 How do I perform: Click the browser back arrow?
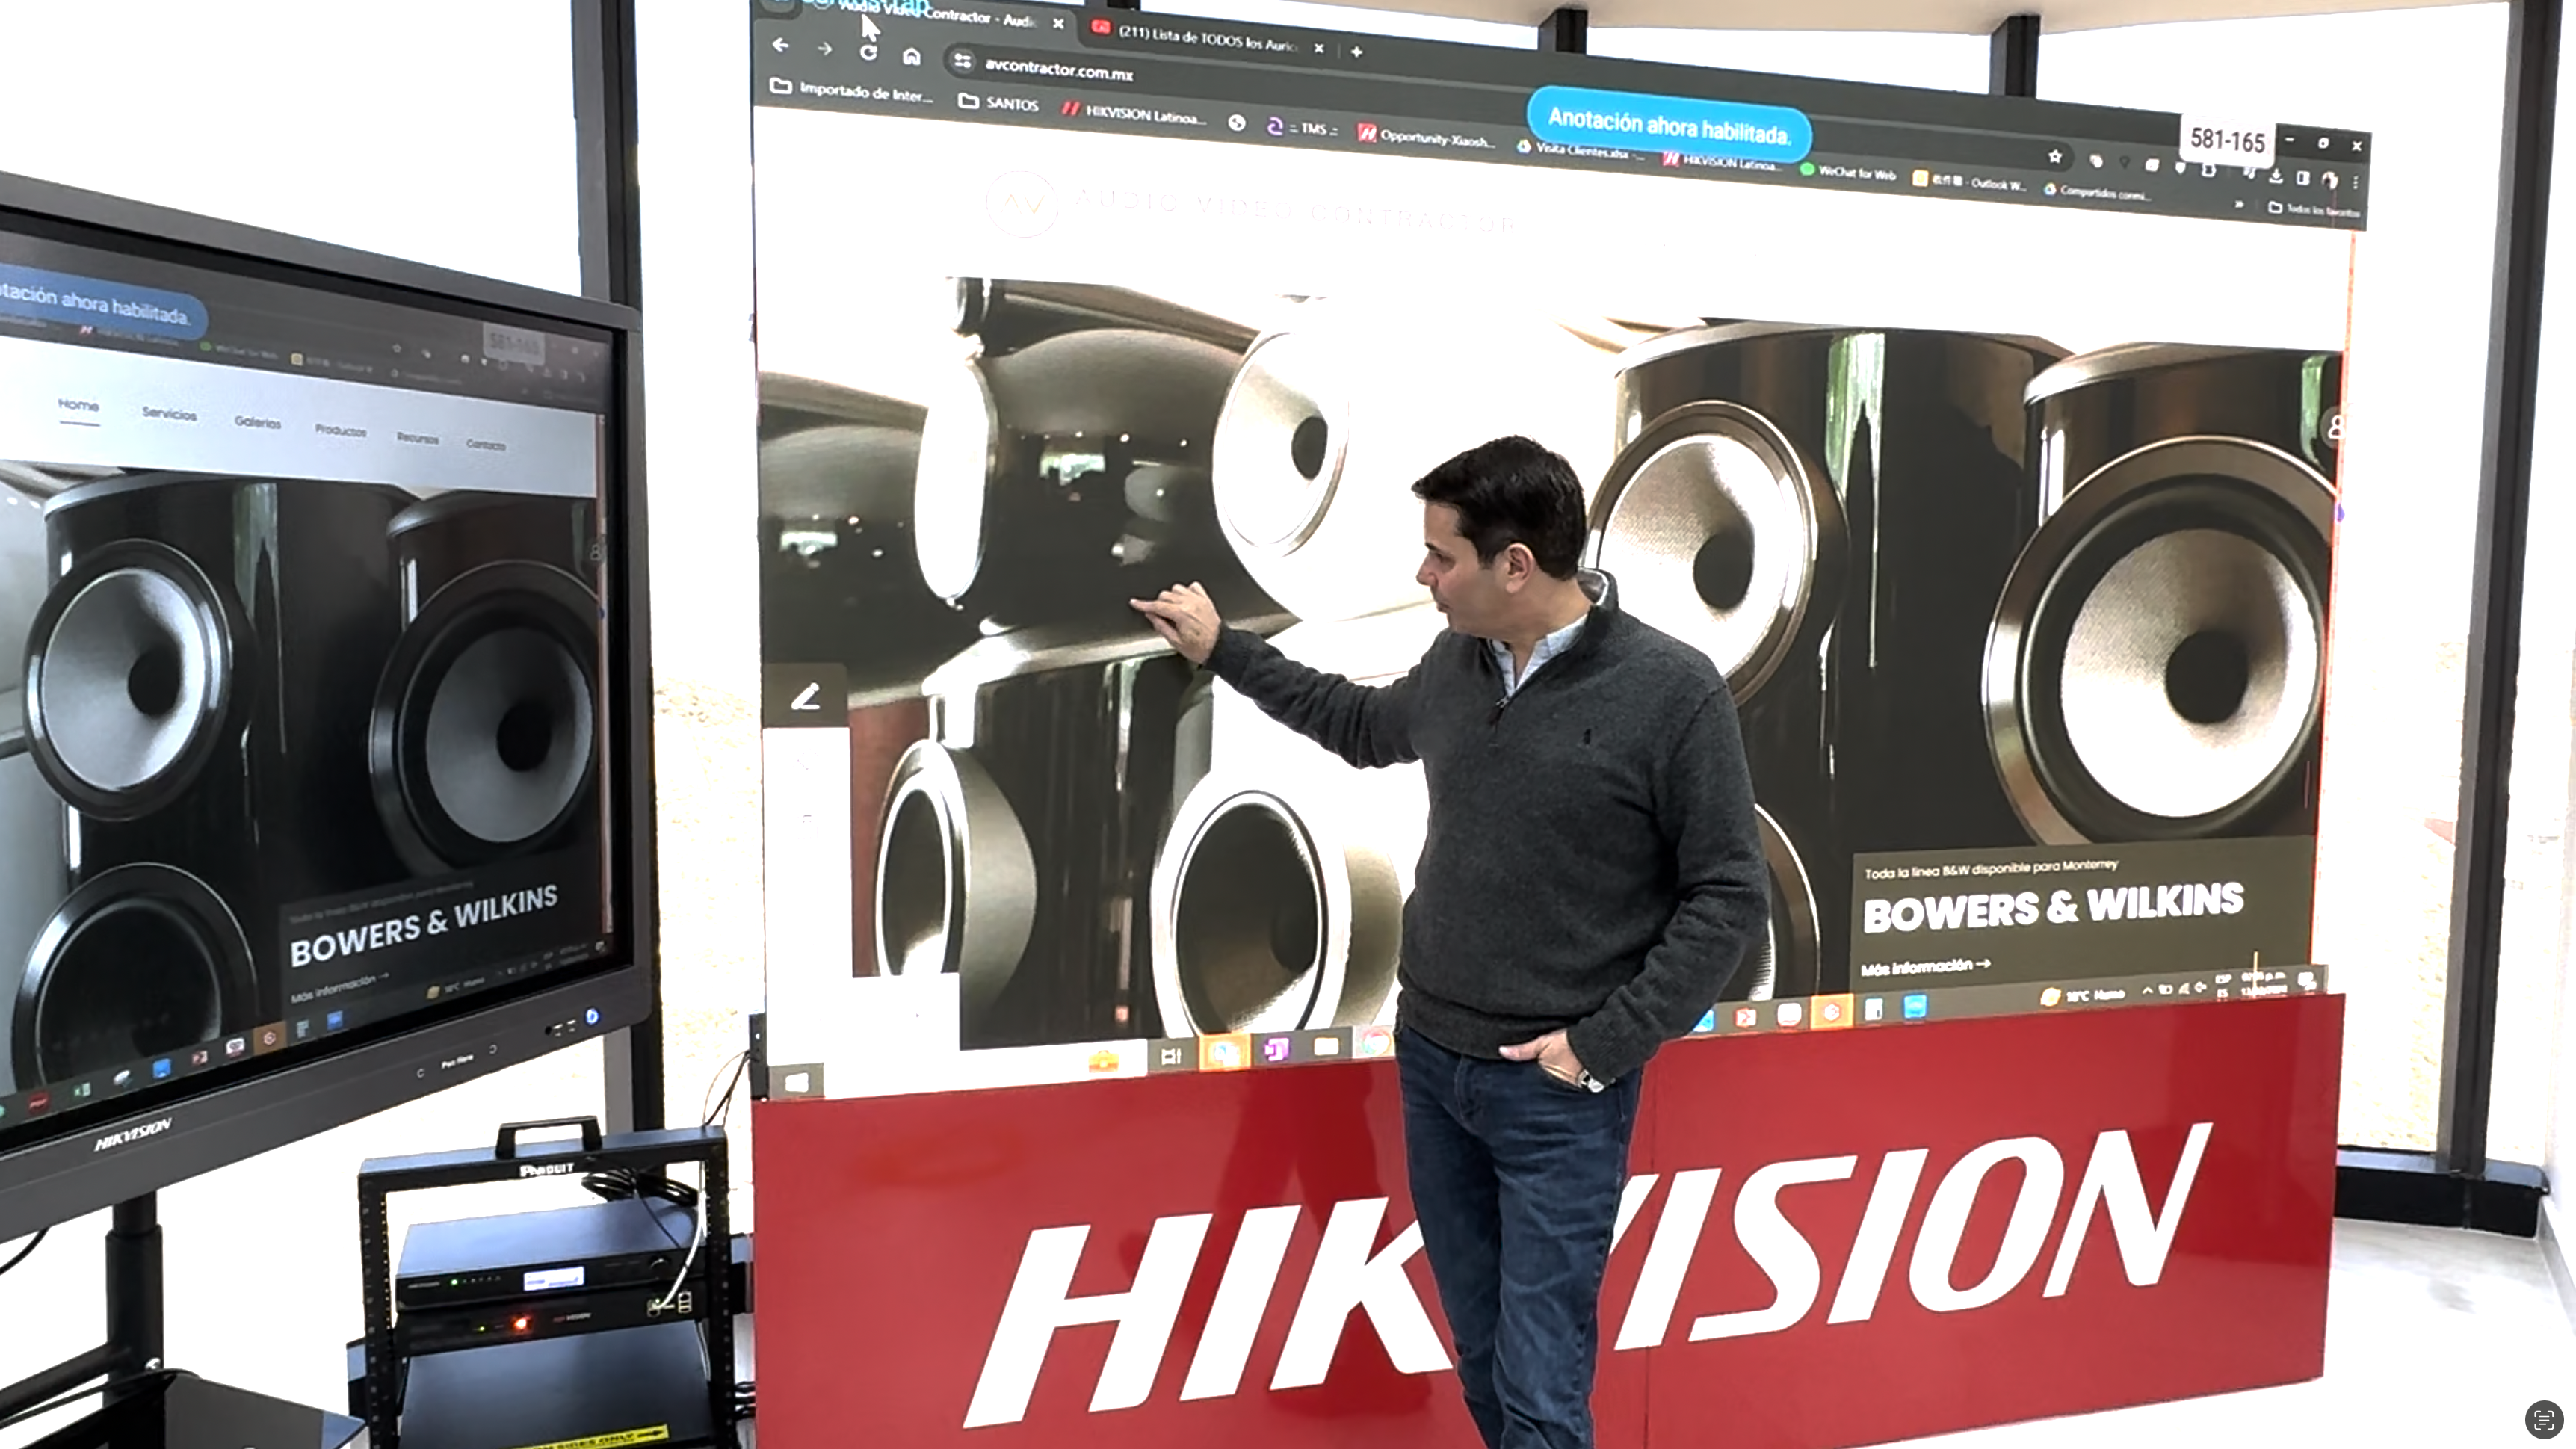click(780, 47)
